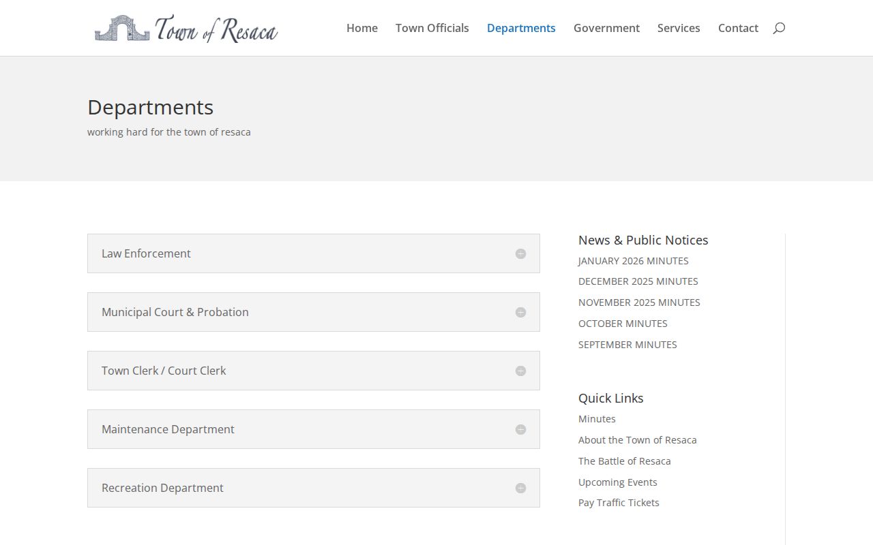Expand the Maintenance Department section title

168,429
